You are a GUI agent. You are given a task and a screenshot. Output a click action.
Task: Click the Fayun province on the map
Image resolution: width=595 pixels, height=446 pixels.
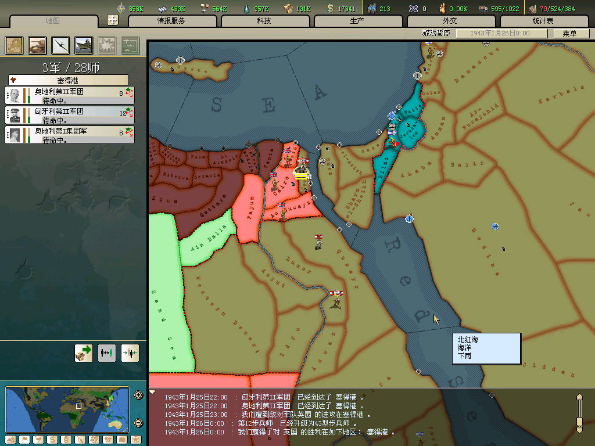pos(249,208)
